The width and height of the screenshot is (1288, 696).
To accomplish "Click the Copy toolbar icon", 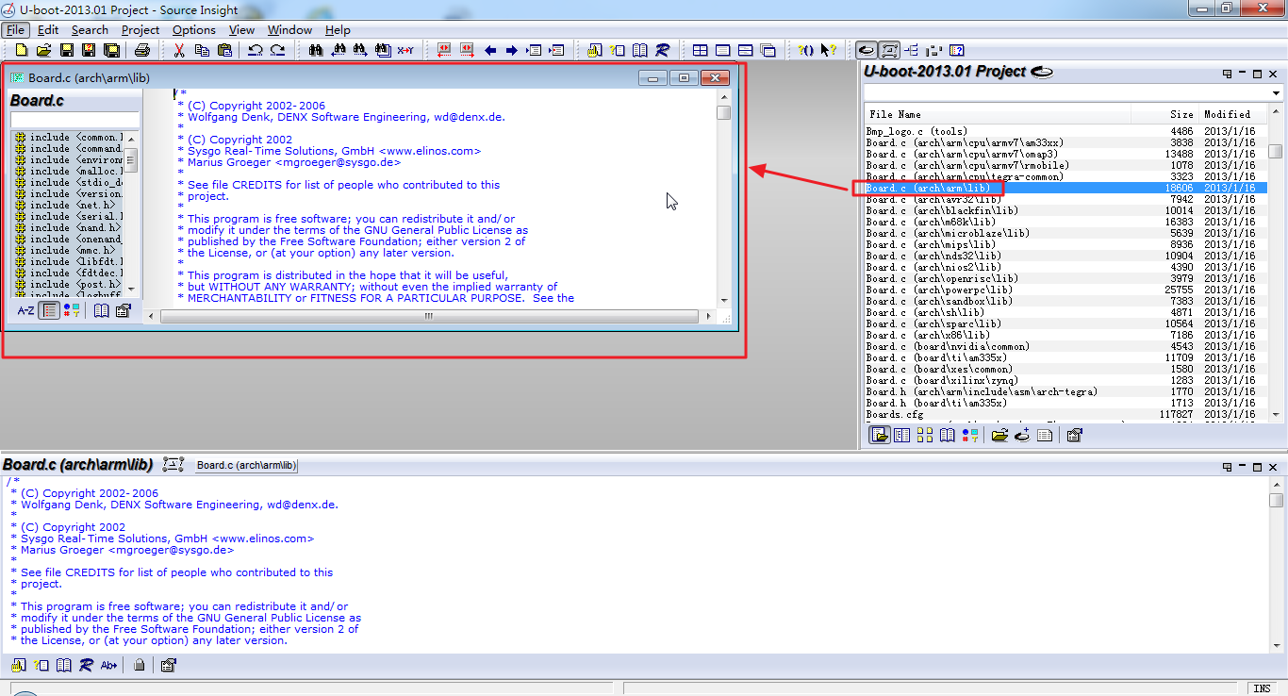I will 202,50.
